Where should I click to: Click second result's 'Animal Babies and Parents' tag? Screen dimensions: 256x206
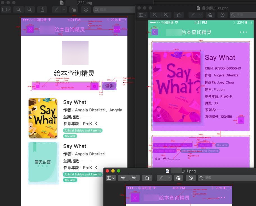pyautogui.click(x=83, y=174)
